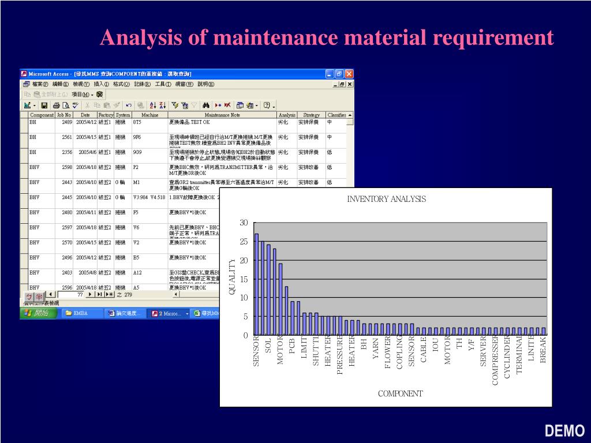Click the record number field showing 77
The height and width of the screenshot is (443, 591).
coord(70,295)
